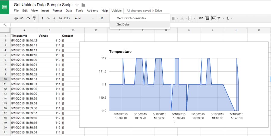Open the functions sigma menu
271x136 pixels.
pos(228,18)
